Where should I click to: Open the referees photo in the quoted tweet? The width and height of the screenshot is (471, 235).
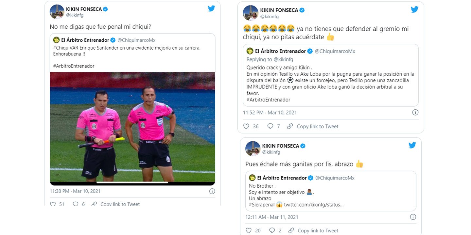click(x=132, y=127)
